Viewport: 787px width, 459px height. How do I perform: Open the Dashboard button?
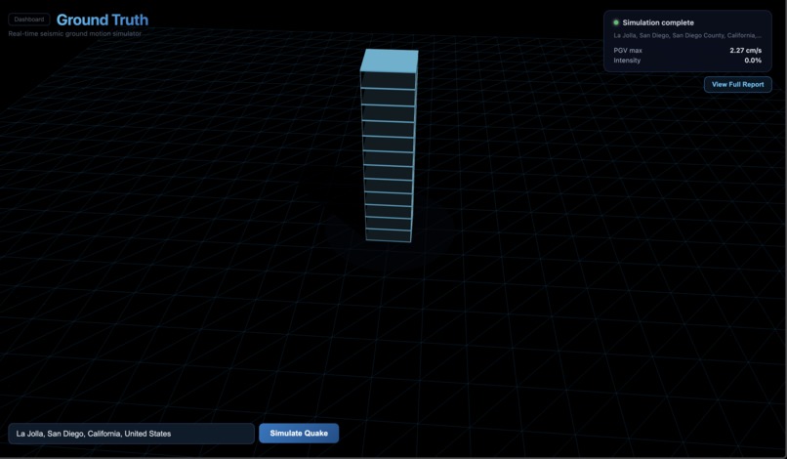29,20
